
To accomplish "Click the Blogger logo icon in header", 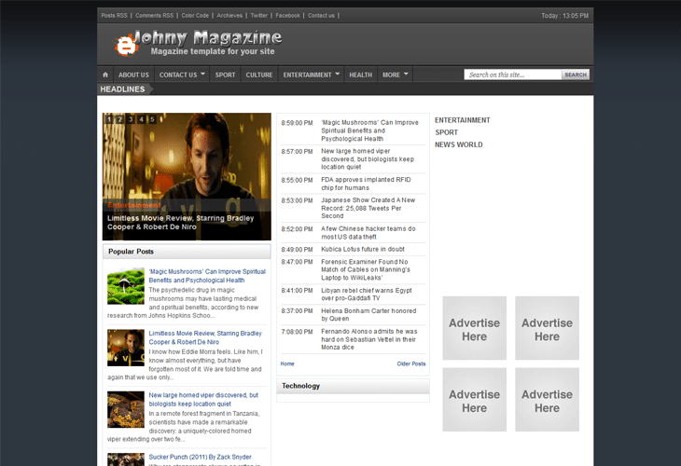I will point(126,45).
